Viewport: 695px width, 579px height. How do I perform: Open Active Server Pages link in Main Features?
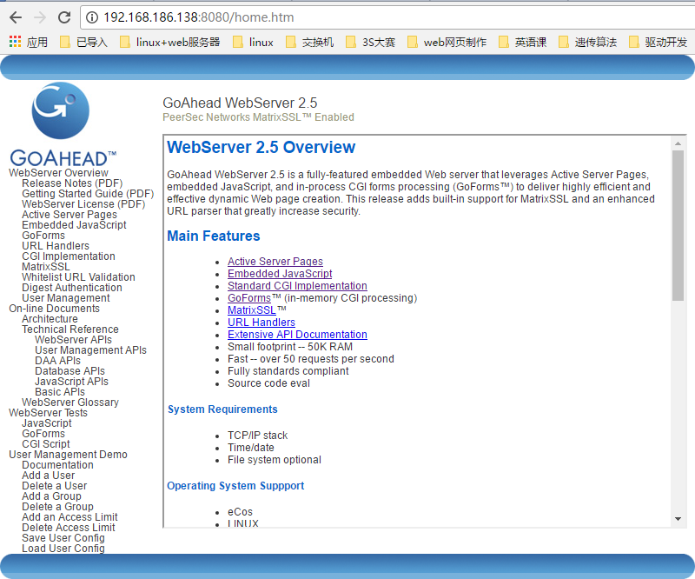click(275, 262)
